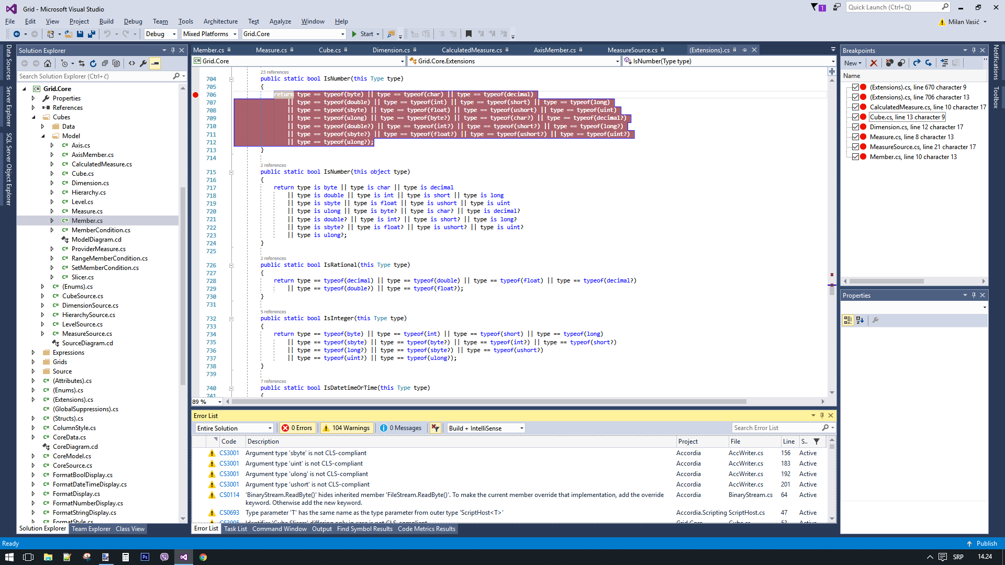
Task: Open the CS0114 error code link
Action: tap(229, 495)
